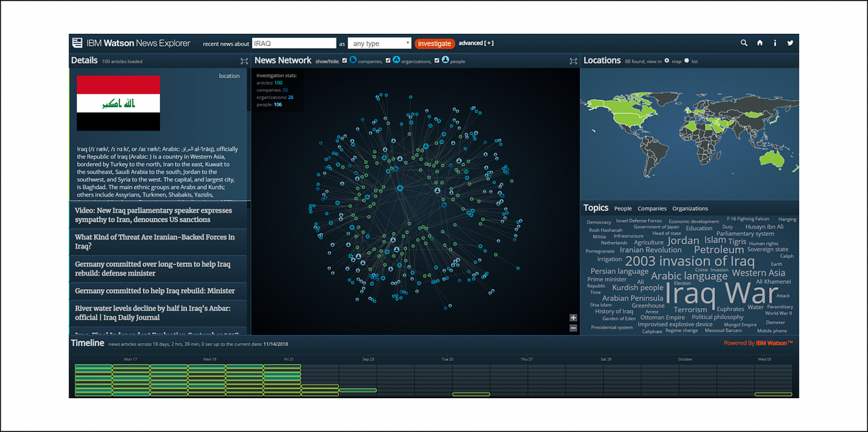Select the map view radio button

point(667,61)
